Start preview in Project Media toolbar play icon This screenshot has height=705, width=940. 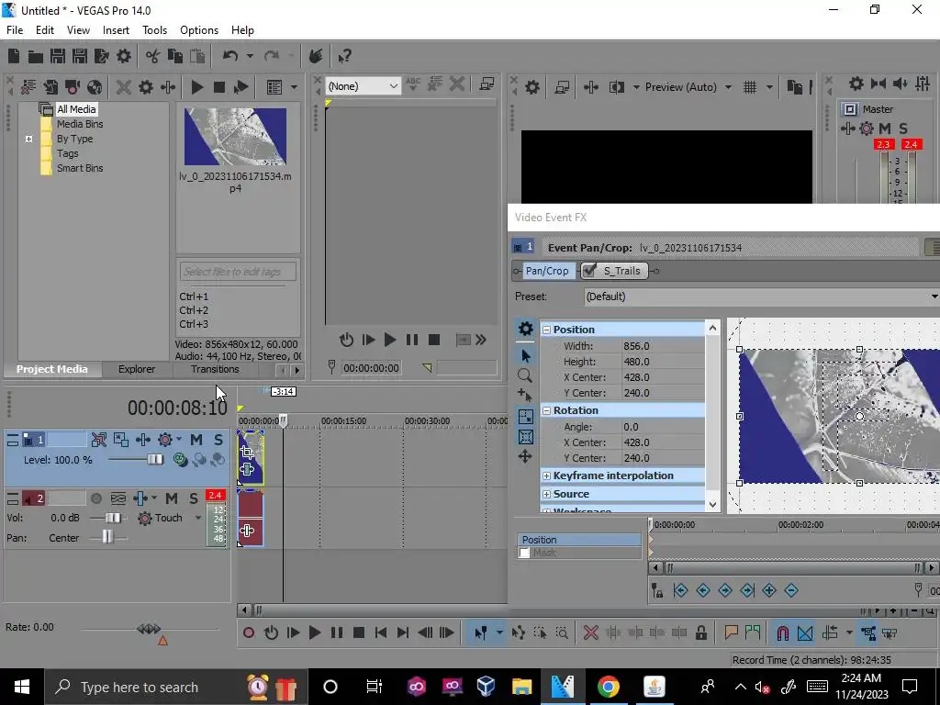[x=196, y=87]
